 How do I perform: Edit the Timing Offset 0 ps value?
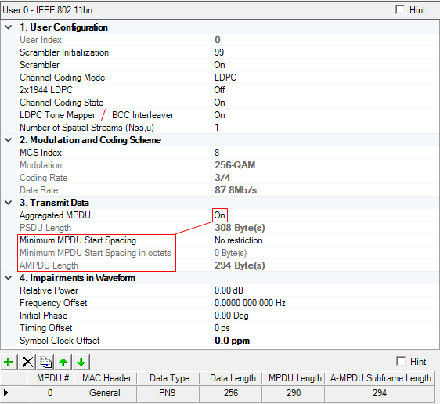click(x=222, y=328)
